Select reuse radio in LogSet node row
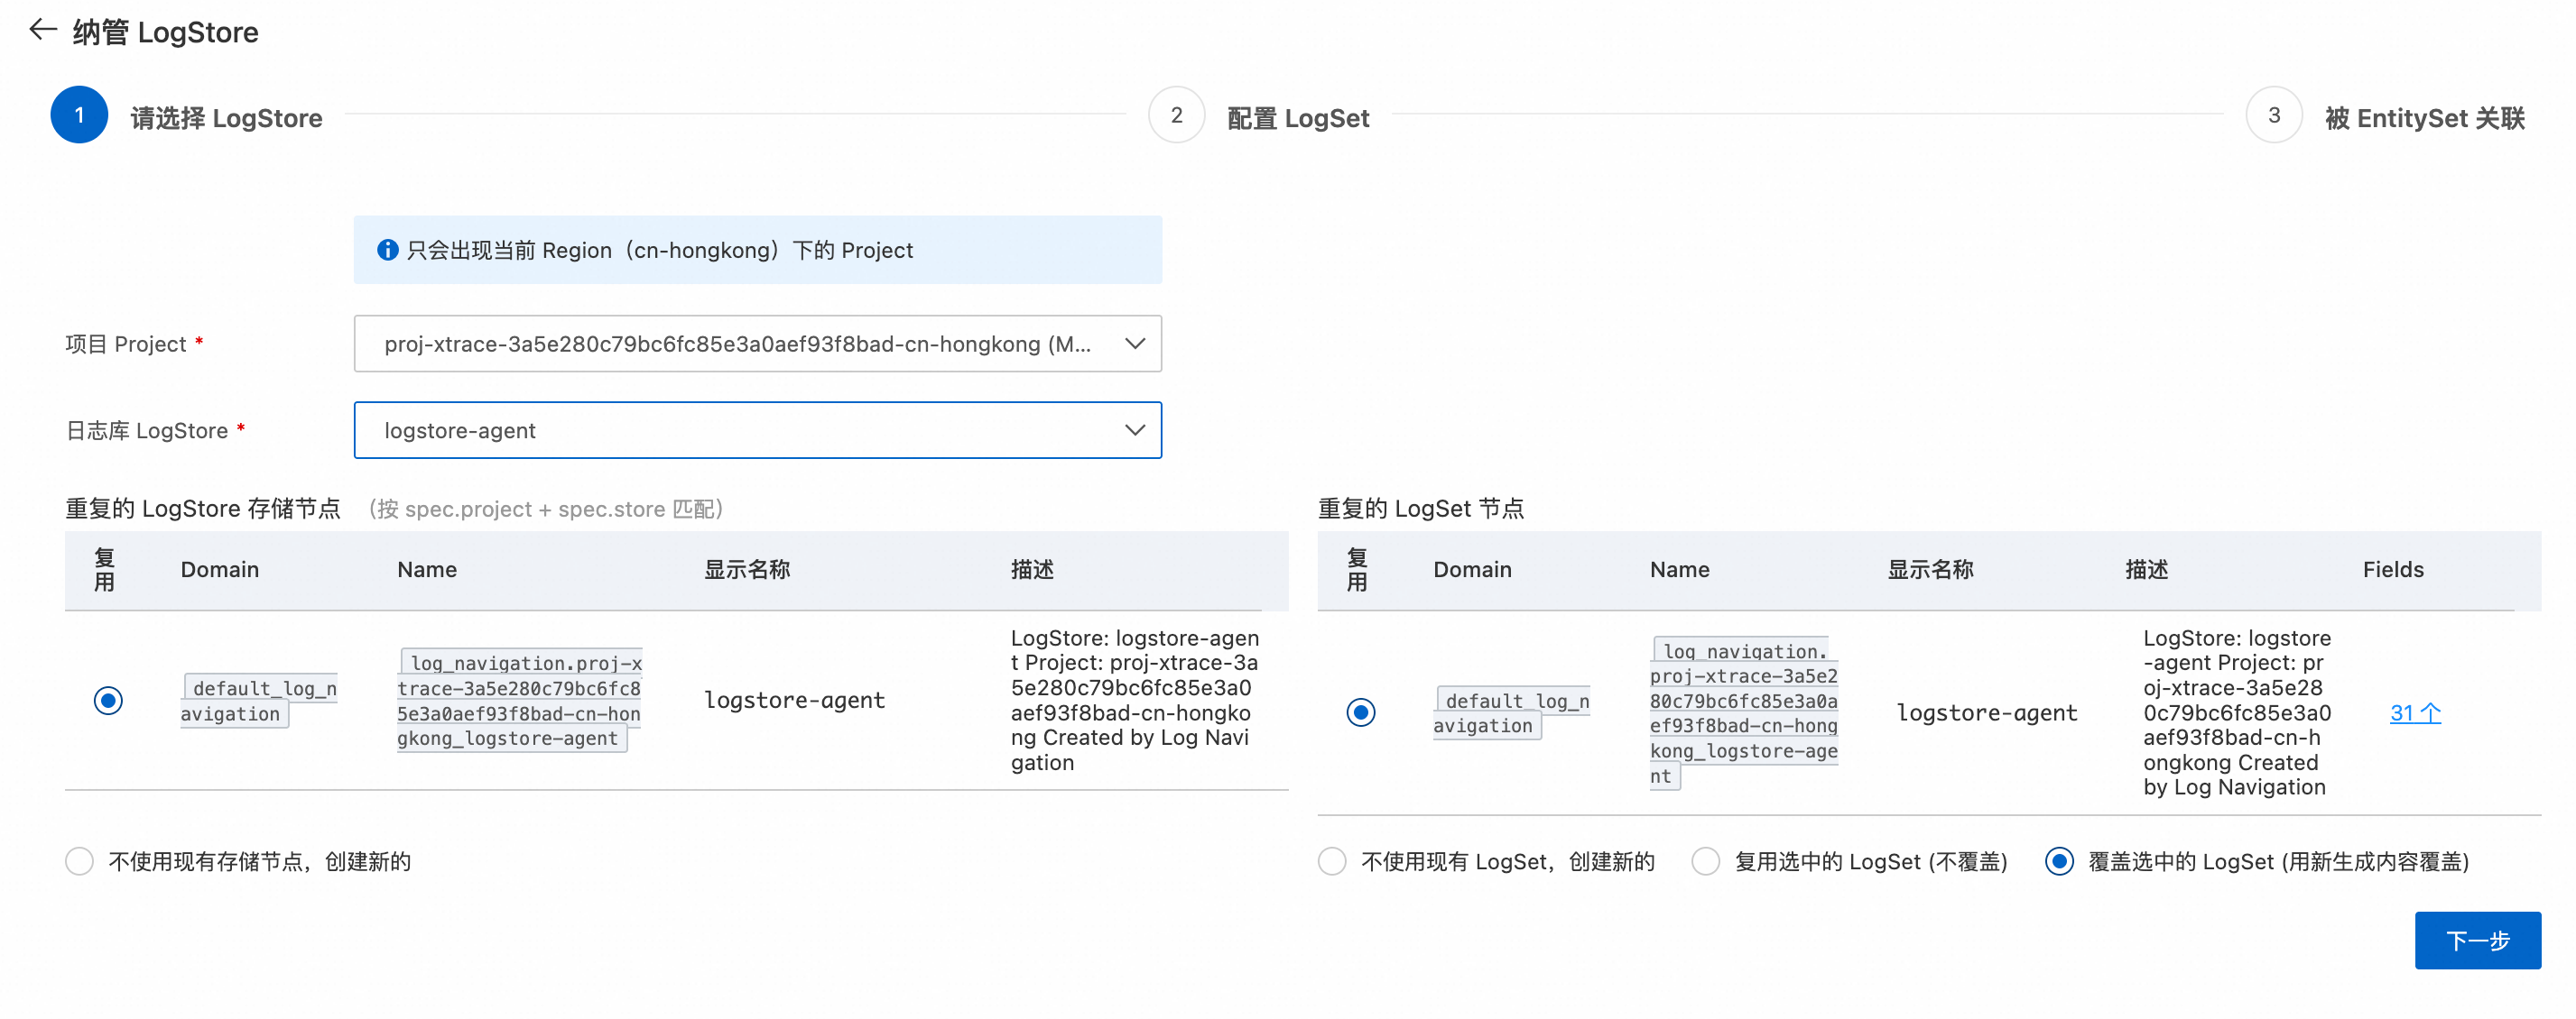Image resolution: width=2576 pixels, height=1019 pixels. click(1360, 712)
